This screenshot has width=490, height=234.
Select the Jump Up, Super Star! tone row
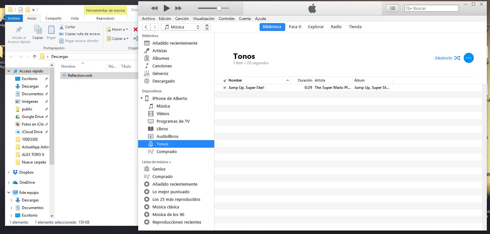[x=348, y=88]
